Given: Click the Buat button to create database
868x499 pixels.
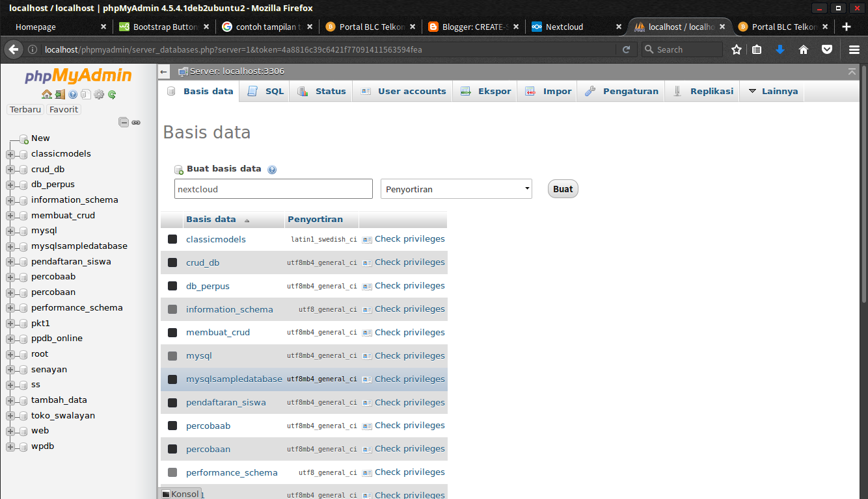Looking at the screenshot, I should coord(562,188).
